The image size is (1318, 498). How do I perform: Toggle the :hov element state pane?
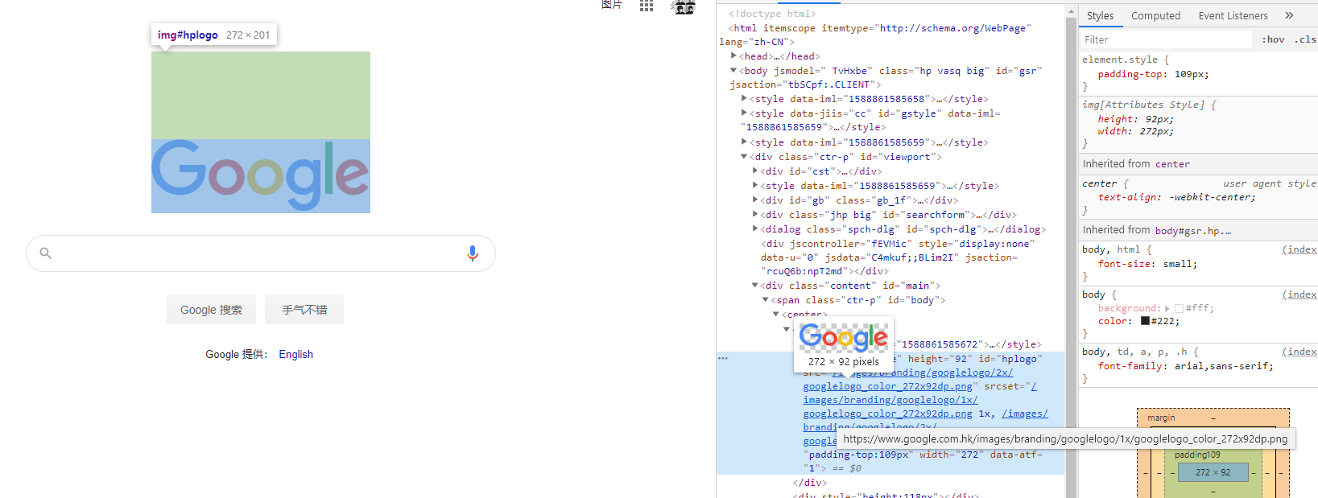1273,39
